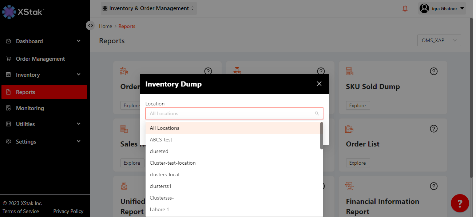Choose Cluster-test-location from the list
This screenshot has width=476, height=217.
tap(173, 163)
